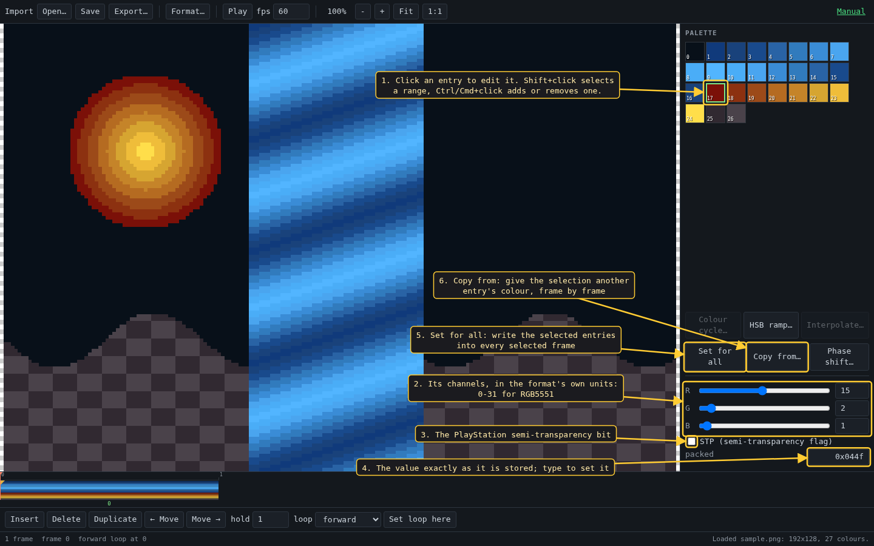Screen dimensions: 874x546
Task: Open the Format… dialog
Action: [x=188, y=12]
